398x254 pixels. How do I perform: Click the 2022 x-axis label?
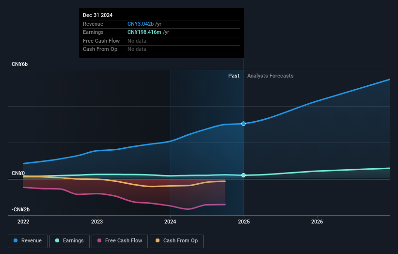23,222
